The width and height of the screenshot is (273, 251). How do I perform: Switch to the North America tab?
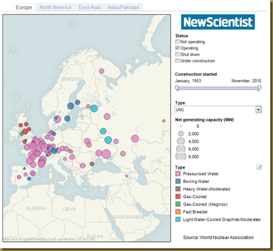55,7
